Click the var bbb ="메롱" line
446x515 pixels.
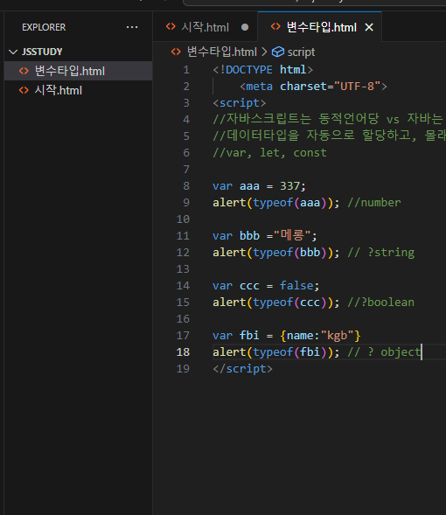point(265,236)
